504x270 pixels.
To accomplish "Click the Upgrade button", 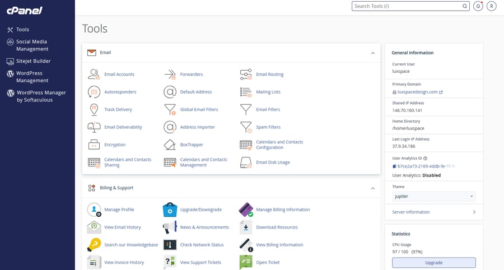I will (434, 263).
